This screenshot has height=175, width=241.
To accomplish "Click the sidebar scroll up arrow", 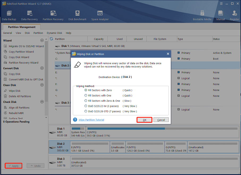I will pos(46,40).
